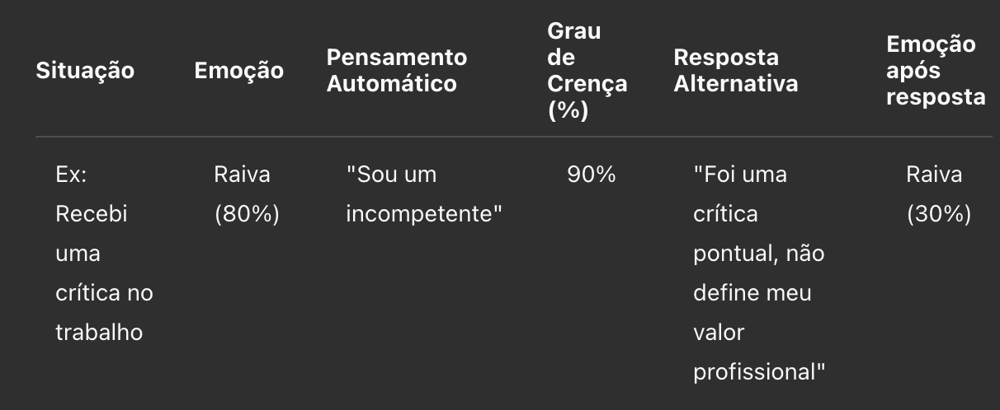Image resolution: width=1000 pixels, height=410 pixels.
Task: Select "Raiva" in the emotion-after-response cell
Action: (934, 175)
